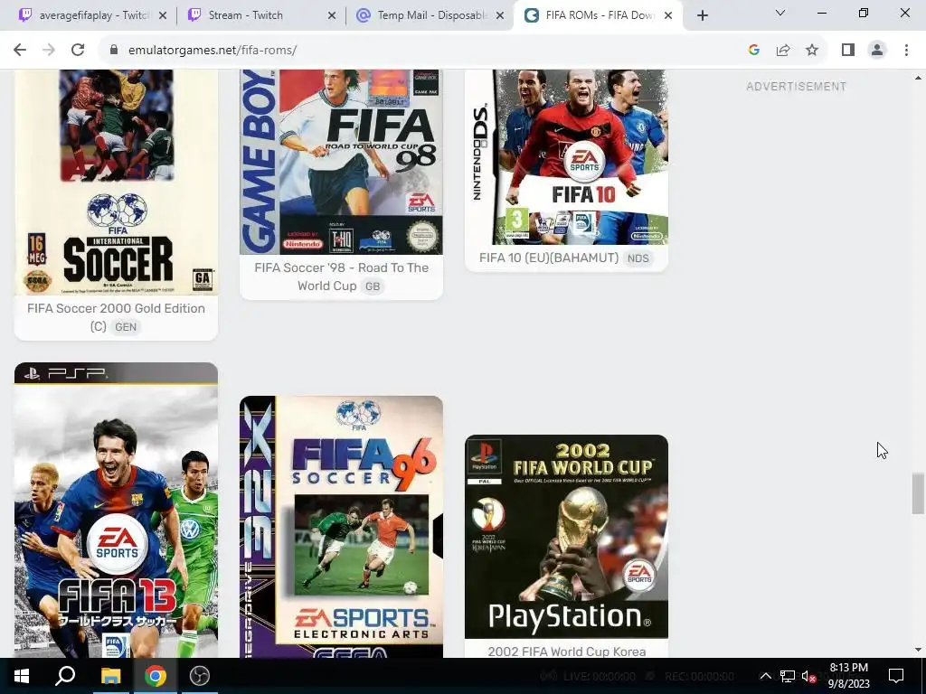This screenshot has height=694, width=926.
Task: Open FIFA Soccer 96 32X cover
Action: pos(341,527)
